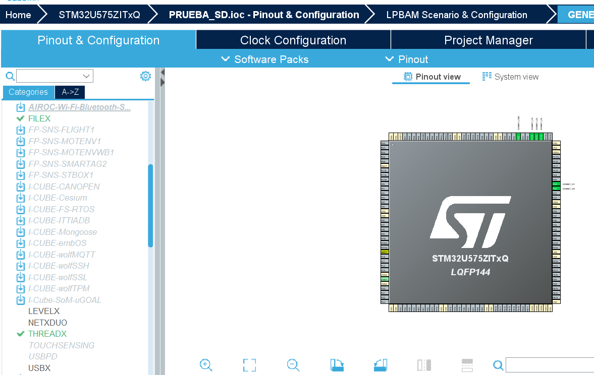Open the software packs settings gear
This screenshot has width=594, height=375.
(145, 76)
